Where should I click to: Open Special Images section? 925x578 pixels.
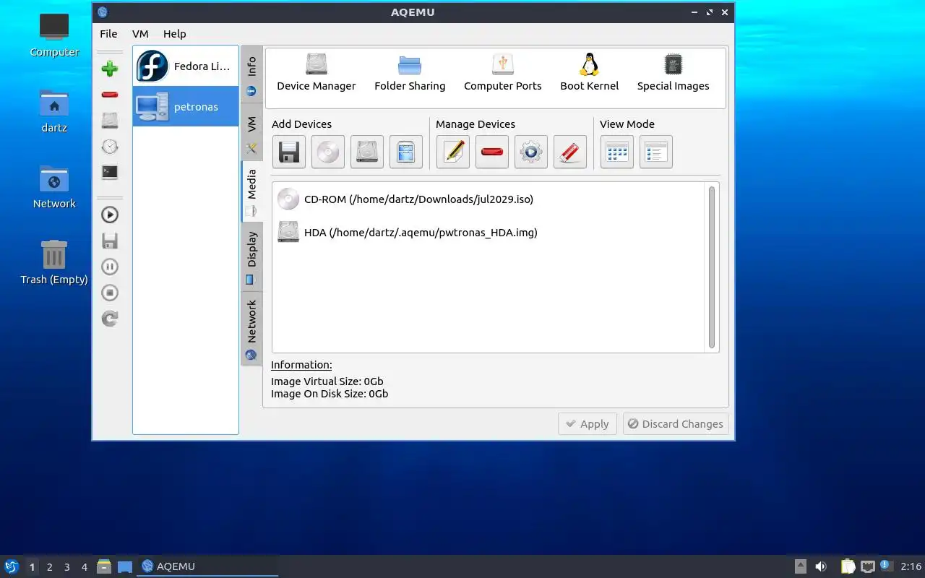tap(674, 72)
